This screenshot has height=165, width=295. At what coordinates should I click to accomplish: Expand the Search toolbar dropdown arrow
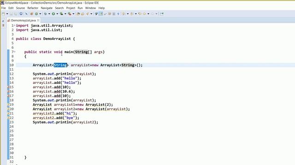[x=91, y=14]
